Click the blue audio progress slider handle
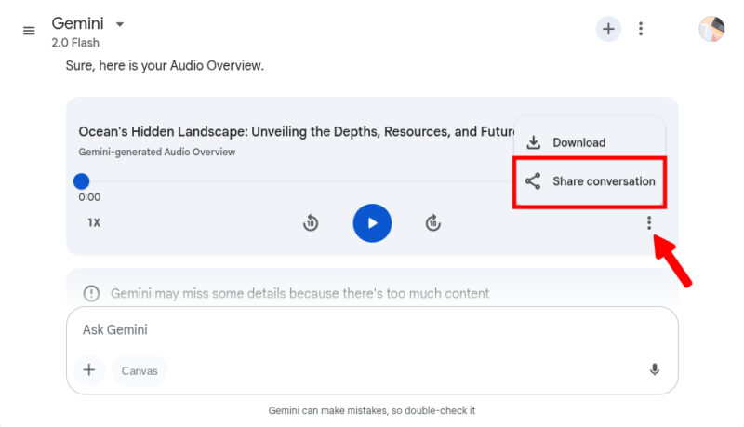The width and height of the screenshot is (744, 427). click(x=82, y=181)
